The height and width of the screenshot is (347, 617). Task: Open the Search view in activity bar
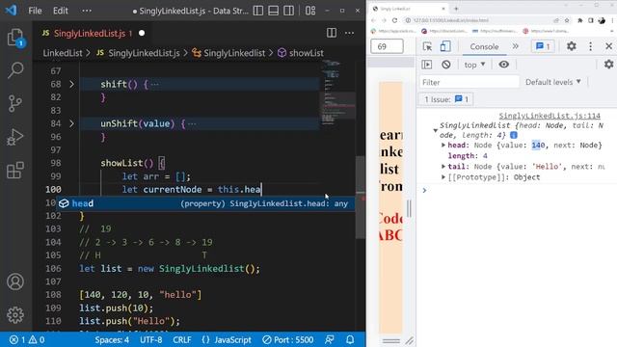pyautogui.click(x=15, y=70)
